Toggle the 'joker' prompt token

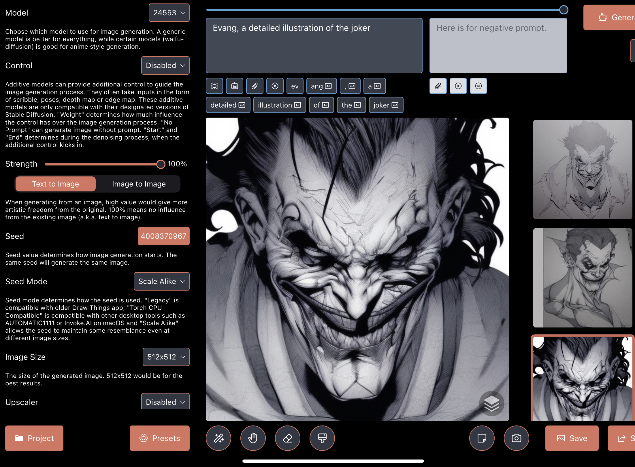click(386, 105)
